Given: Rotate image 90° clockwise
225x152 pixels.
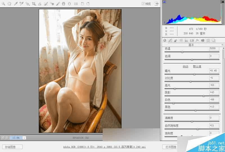Looking at the screenshot, I should click(88, 4).
